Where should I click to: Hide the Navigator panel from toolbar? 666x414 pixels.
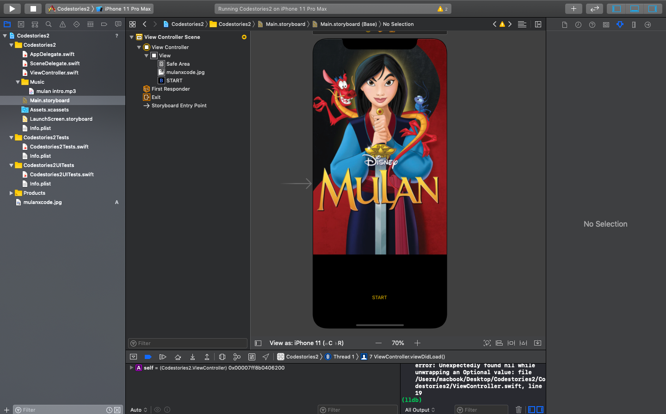[x=617, y=8]
